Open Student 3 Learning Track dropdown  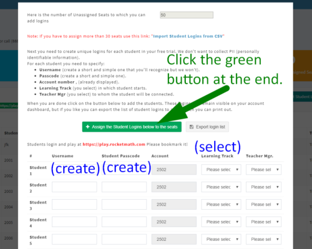click(x=221, y=205)
